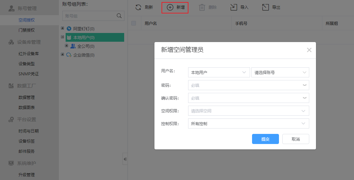Click the 提交 submit button
This screenshot has height=180, width=354.
point(265,139)
